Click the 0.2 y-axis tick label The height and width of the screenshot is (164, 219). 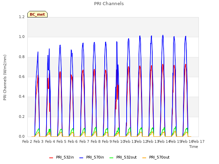pos(22,117)
